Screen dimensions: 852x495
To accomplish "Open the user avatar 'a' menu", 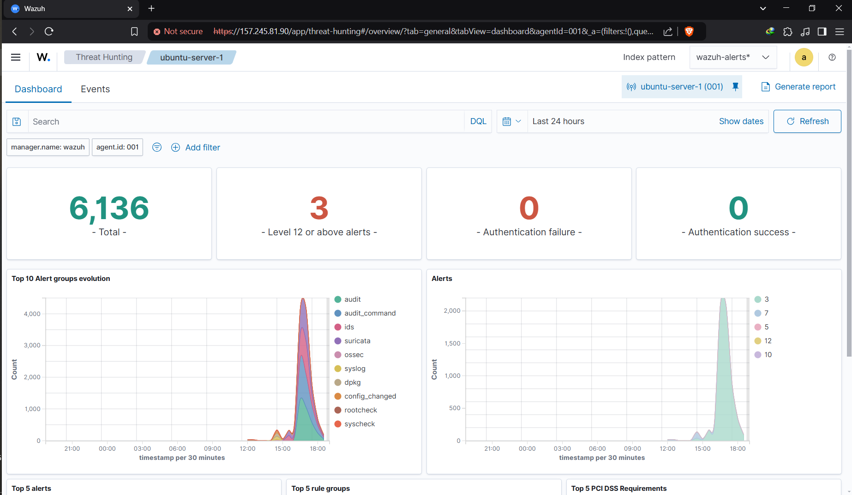I will click(804, 57).
